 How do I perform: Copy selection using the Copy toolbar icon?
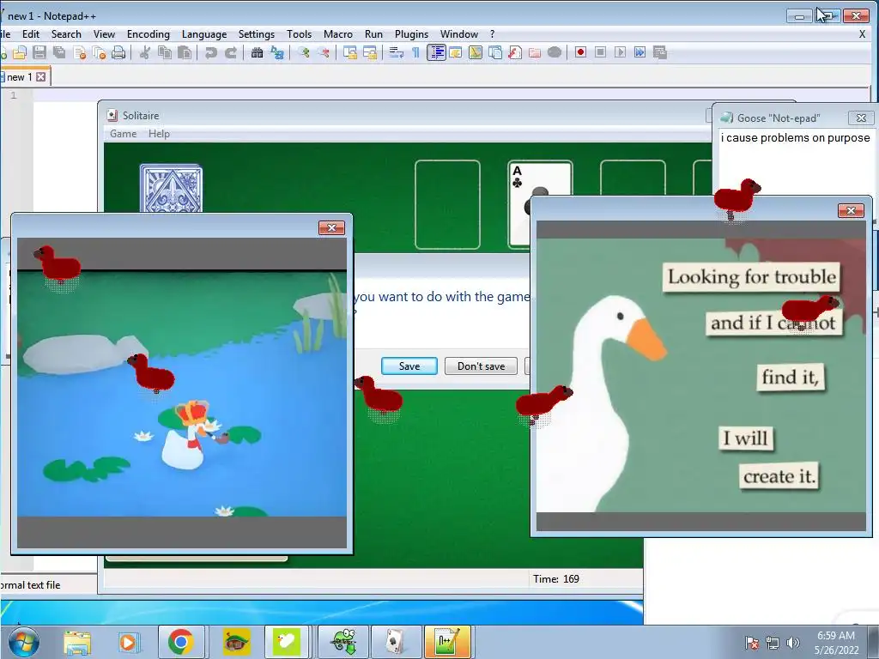pos(165,52)
